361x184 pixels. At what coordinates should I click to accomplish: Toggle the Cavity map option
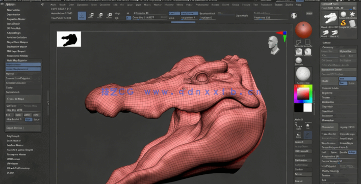(23, 87)
